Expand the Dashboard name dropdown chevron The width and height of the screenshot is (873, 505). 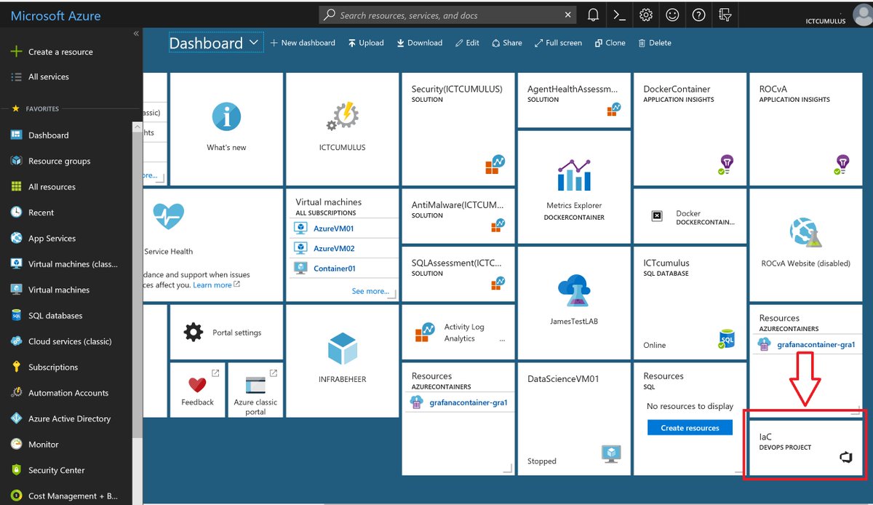pyautogui.click(x=253, y=43)
